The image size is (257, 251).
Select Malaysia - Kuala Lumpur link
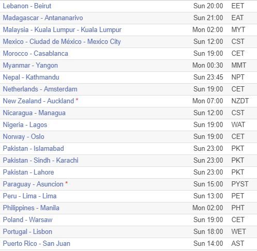click(62, 30)
